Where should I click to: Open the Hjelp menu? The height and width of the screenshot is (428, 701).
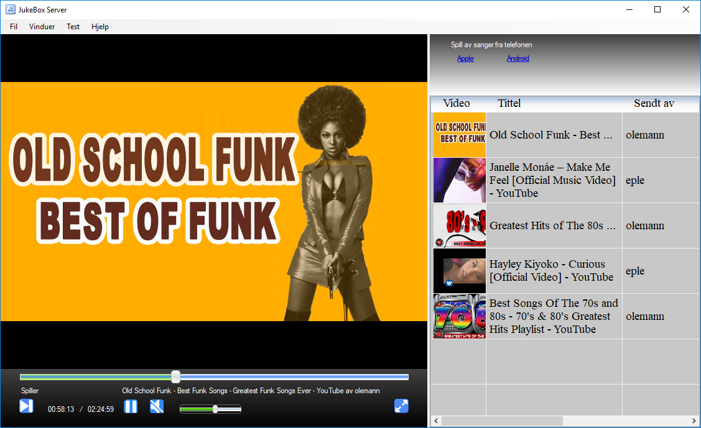(100, 27)
